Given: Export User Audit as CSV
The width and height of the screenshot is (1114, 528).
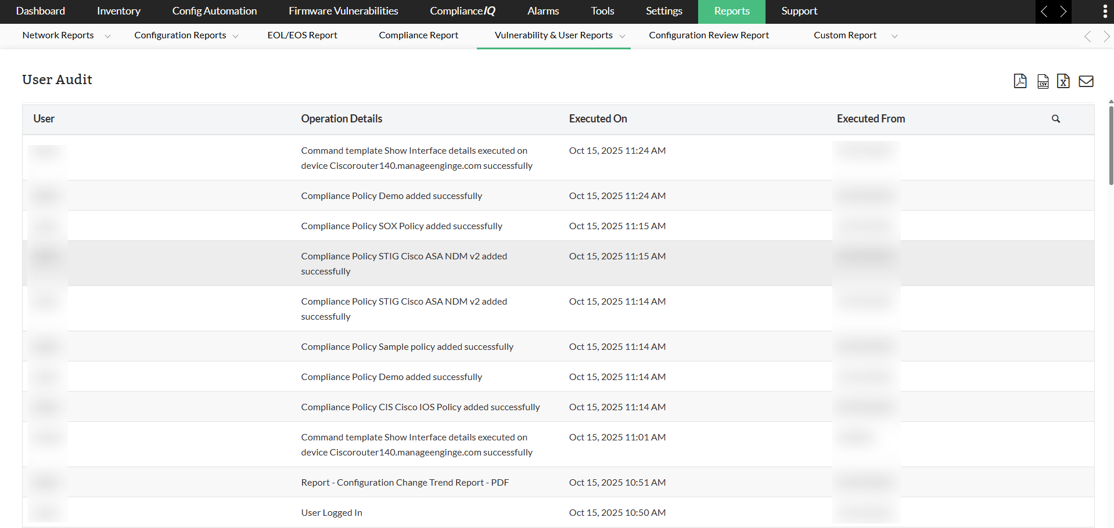Looking at the screenshot, I should click(x=1043, y=81).
